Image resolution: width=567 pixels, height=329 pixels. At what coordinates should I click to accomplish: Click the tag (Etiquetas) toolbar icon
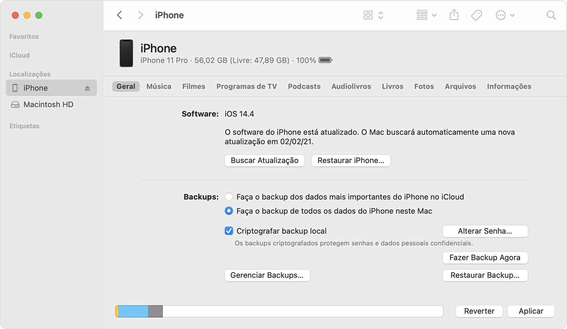point(476,15)
